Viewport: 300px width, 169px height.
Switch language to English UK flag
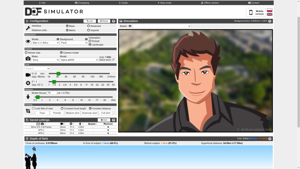click(270, 14)
